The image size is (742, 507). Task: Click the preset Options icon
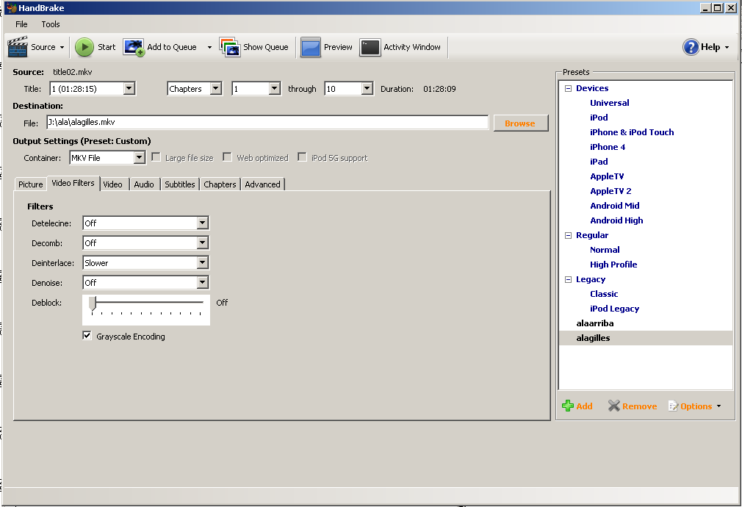point(673,406)
